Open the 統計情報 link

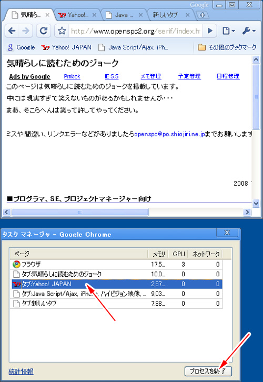[x=21, y=371]
